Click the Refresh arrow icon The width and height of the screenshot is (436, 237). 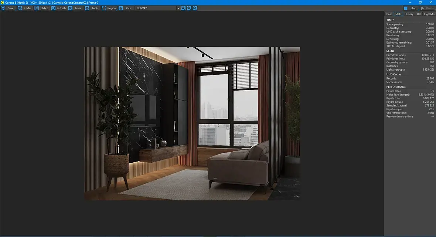tap(53, 9)
